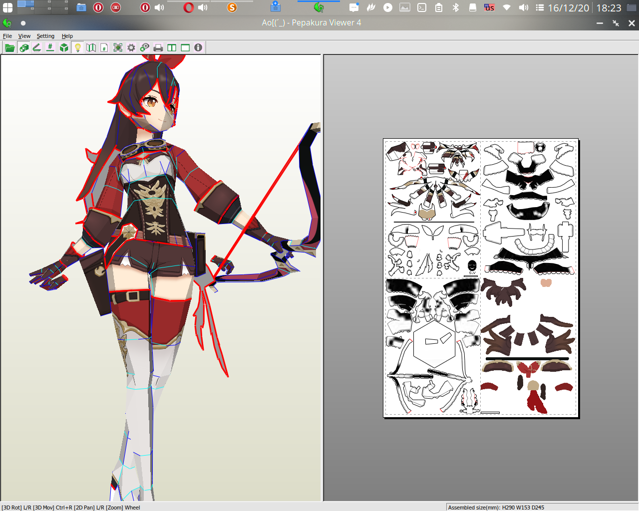The width and height of the screenshot is (639, 511).
Task: Click the information icon on the toolbar
Action: click(198, 47)
